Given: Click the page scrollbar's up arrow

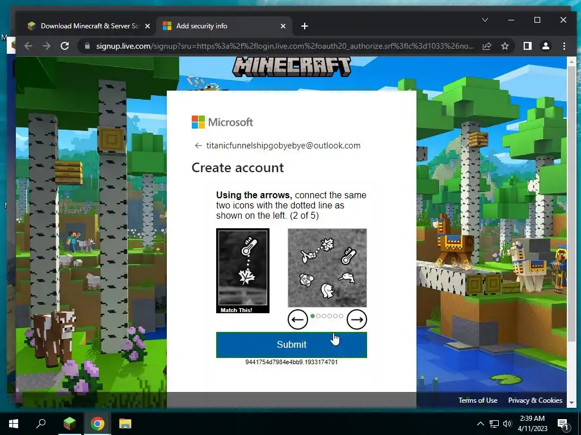Looking at the screenshot, I should pos(571,61).
